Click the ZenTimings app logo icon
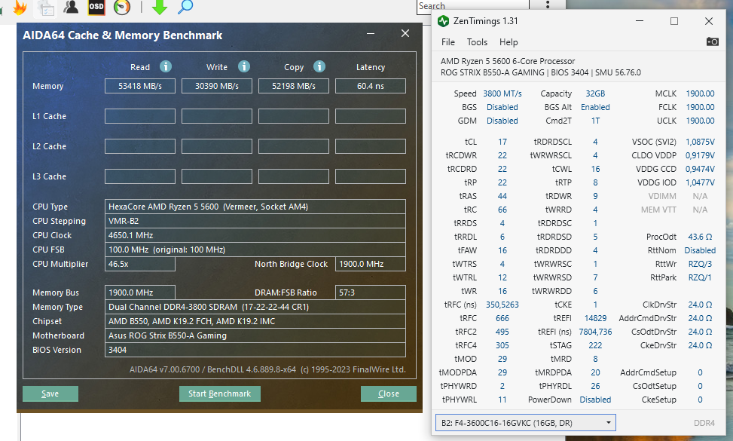 tap(443, 21)
